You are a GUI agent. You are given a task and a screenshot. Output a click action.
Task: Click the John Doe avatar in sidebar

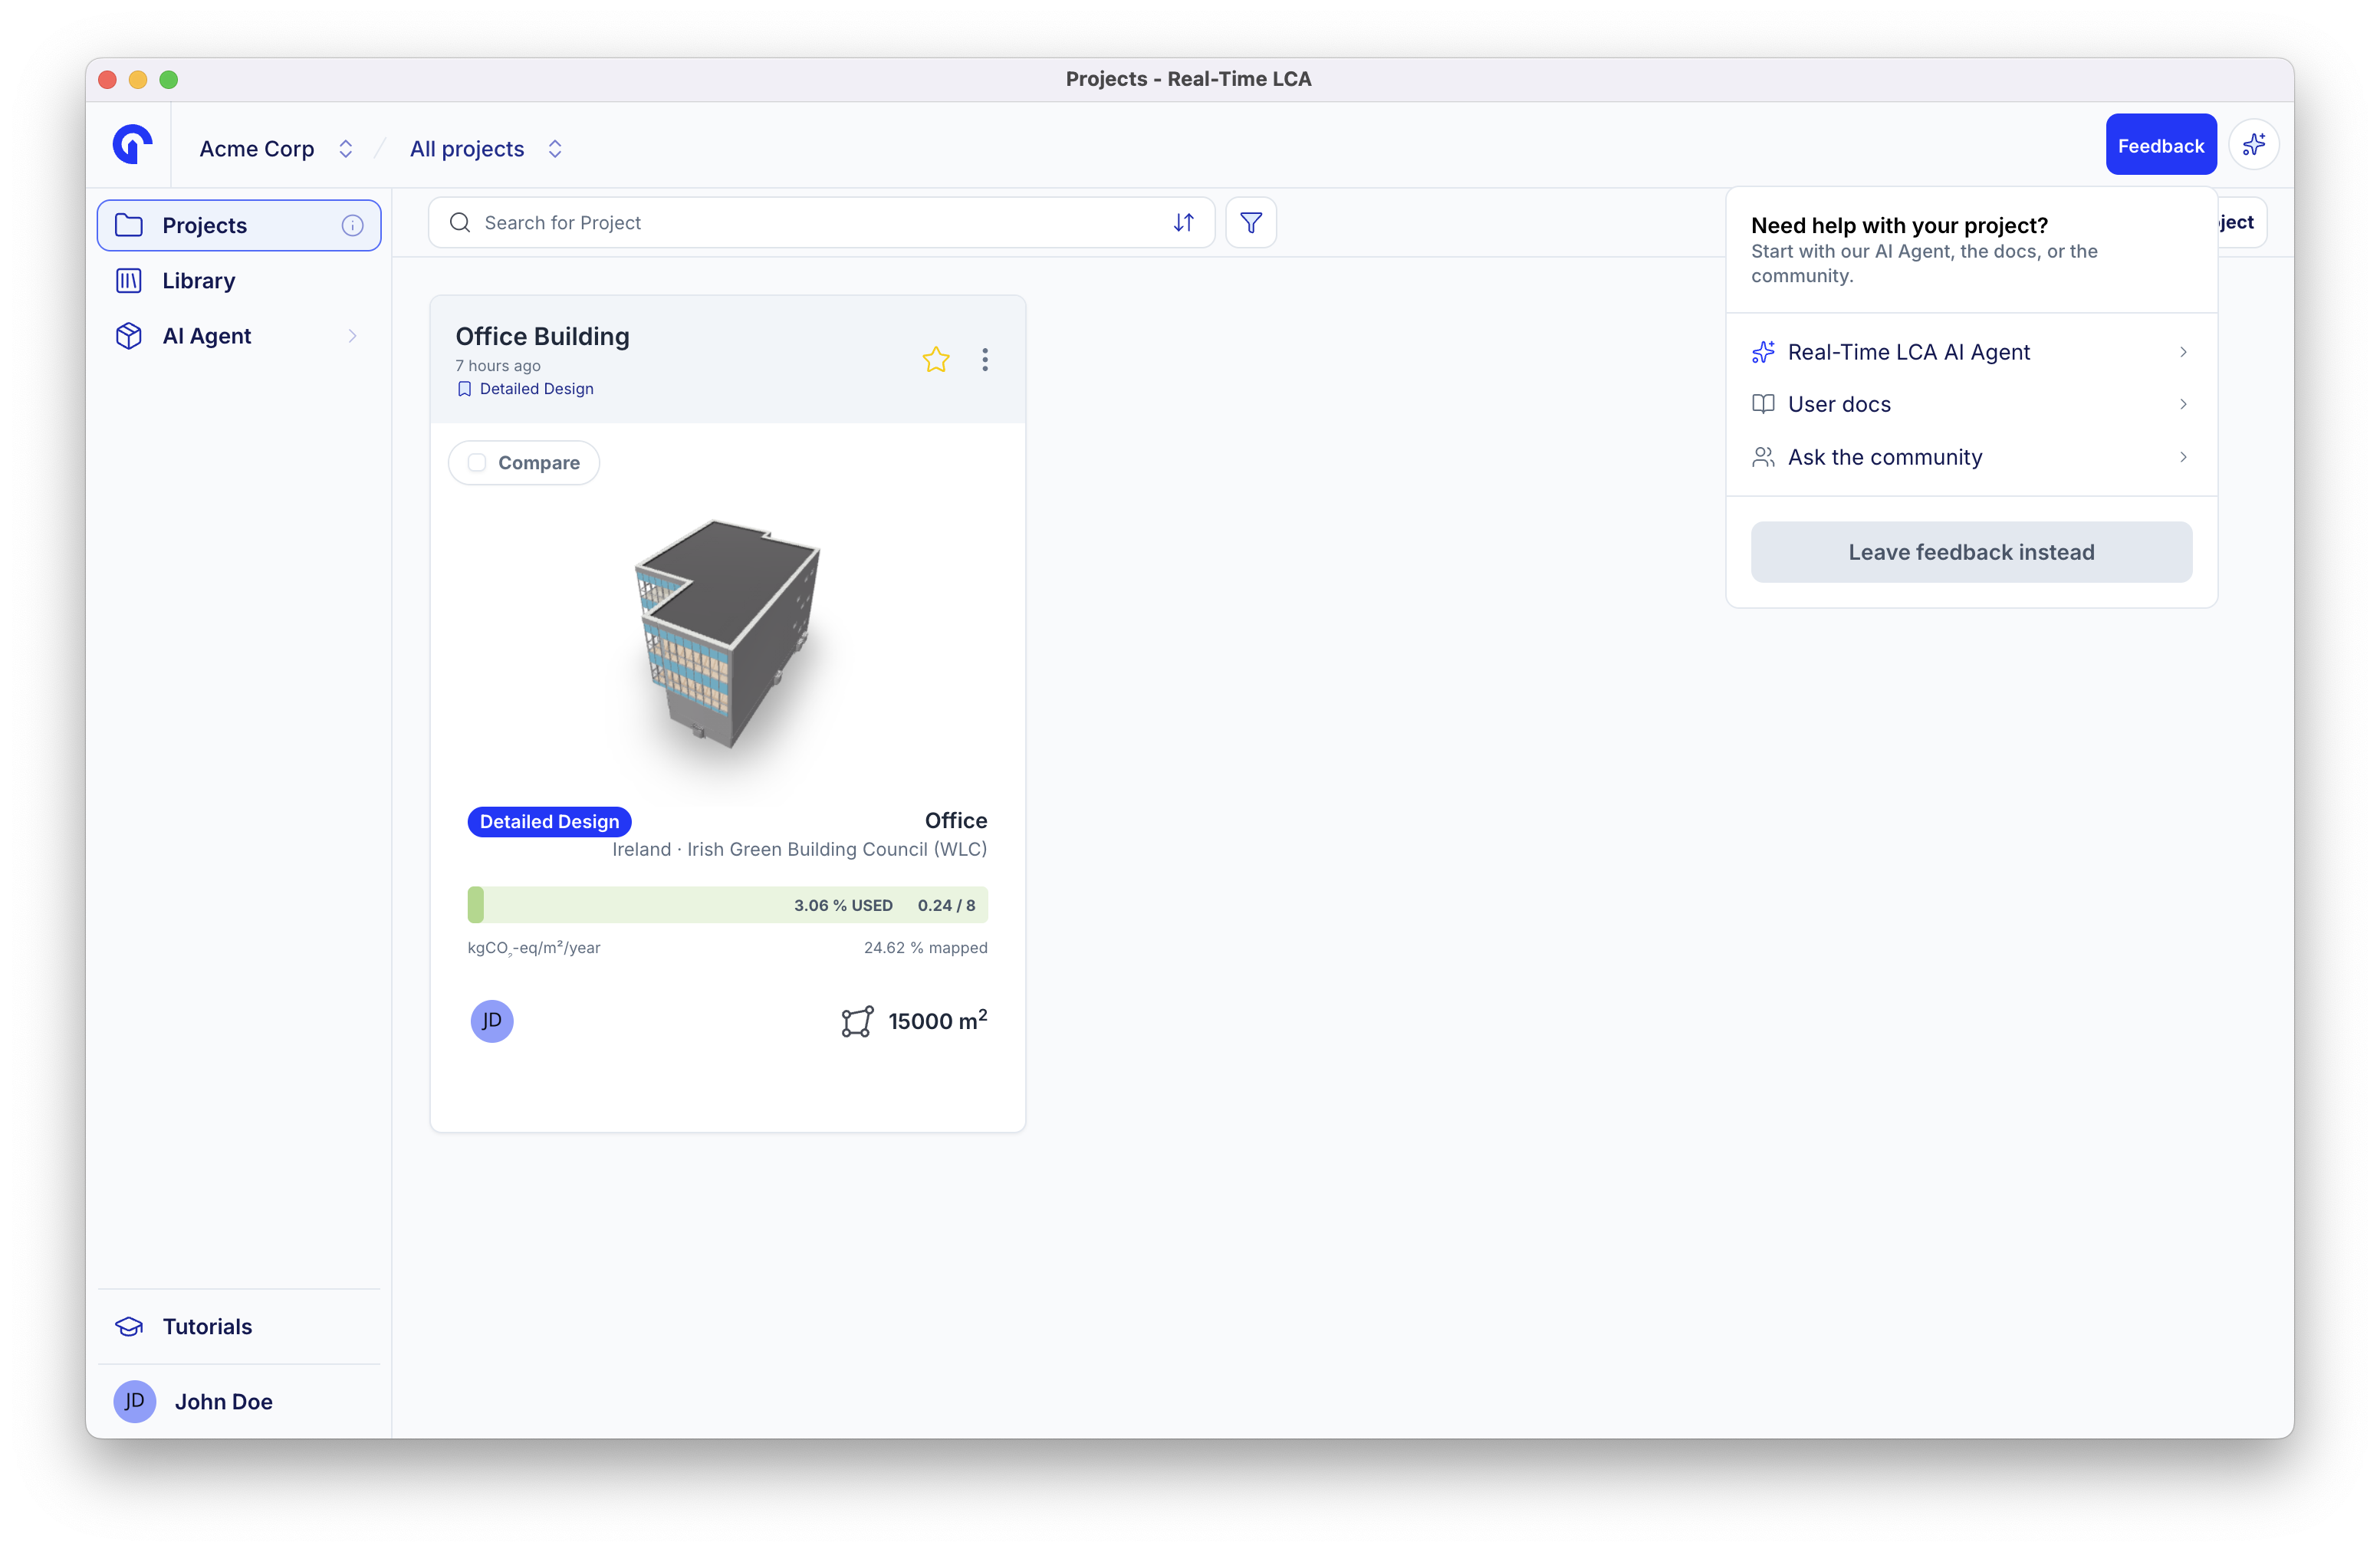tap(135, 1402)
